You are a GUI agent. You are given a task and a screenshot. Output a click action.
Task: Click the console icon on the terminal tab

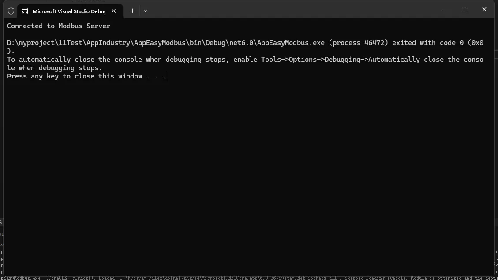25,11
